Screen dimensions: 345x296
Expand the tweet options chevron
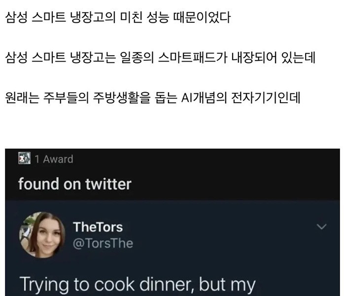click(x=321, y=227)
